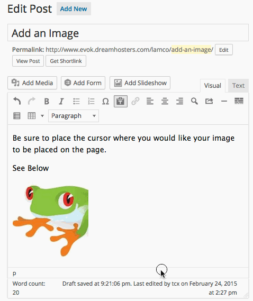
Task: Click the Insert link chain icon
Action: coord(135,101)
